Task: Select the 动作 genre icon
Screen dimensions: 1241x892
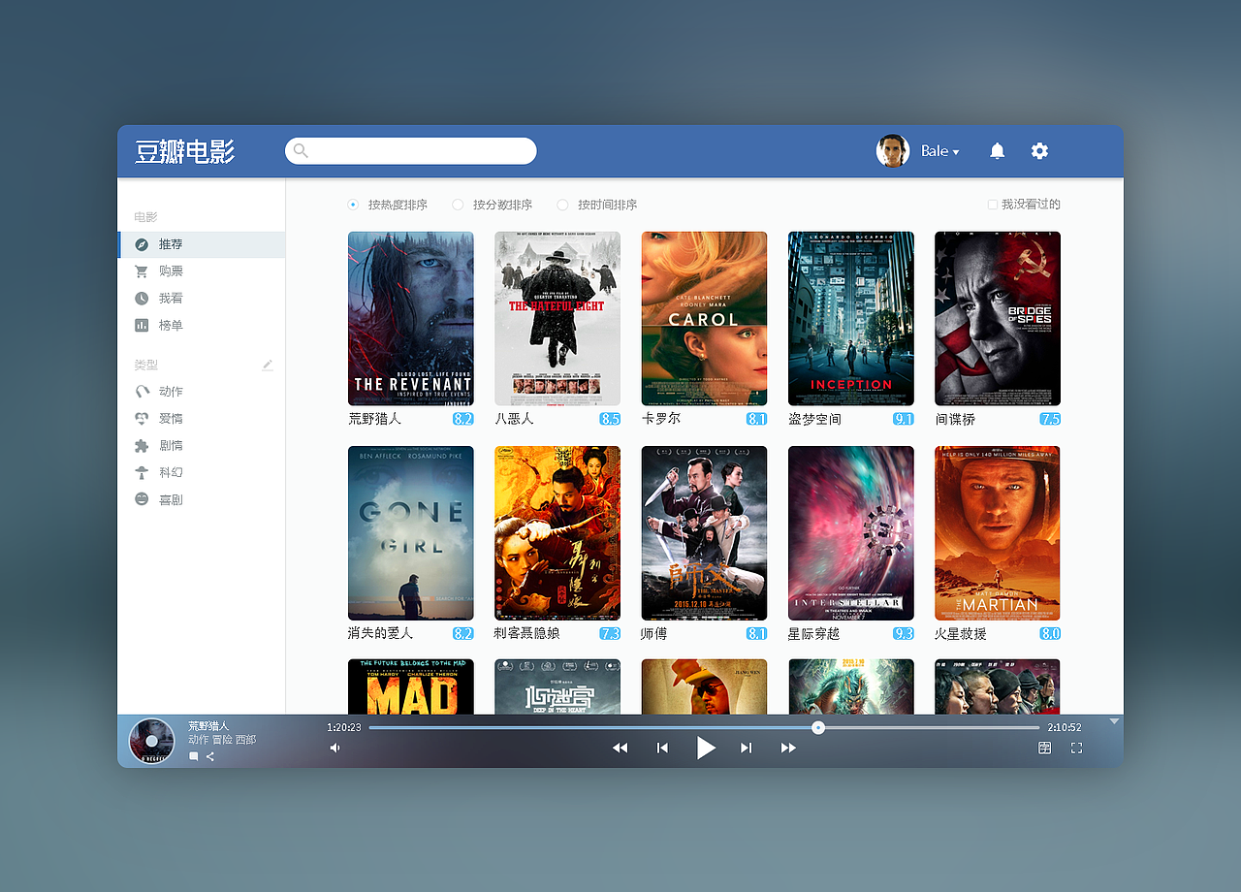Action: tap(142, 392)
